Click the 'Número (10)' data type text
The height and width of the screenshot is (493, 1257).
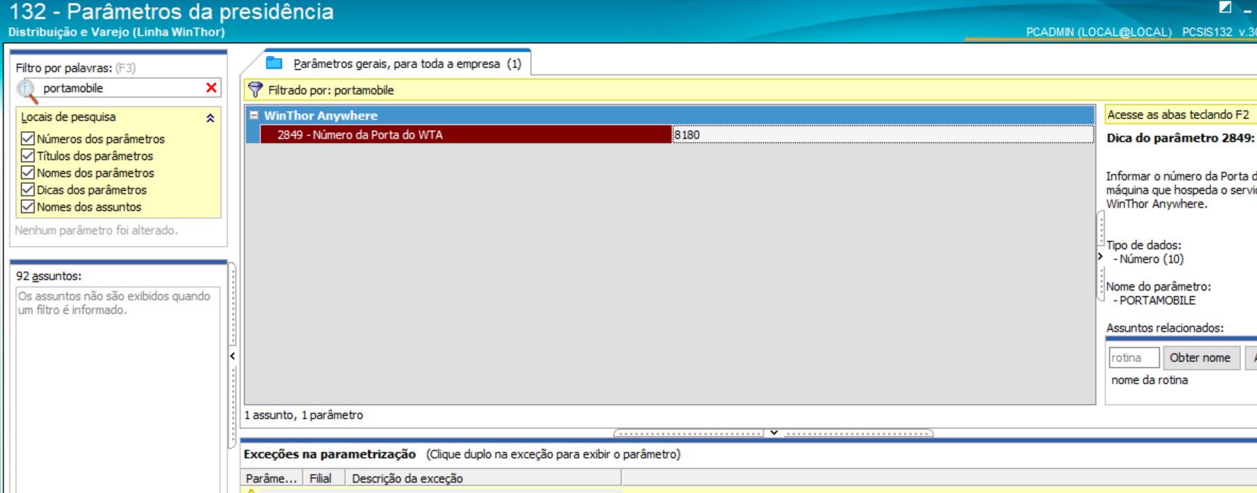pyautogui.click(x=1152, y=259)
